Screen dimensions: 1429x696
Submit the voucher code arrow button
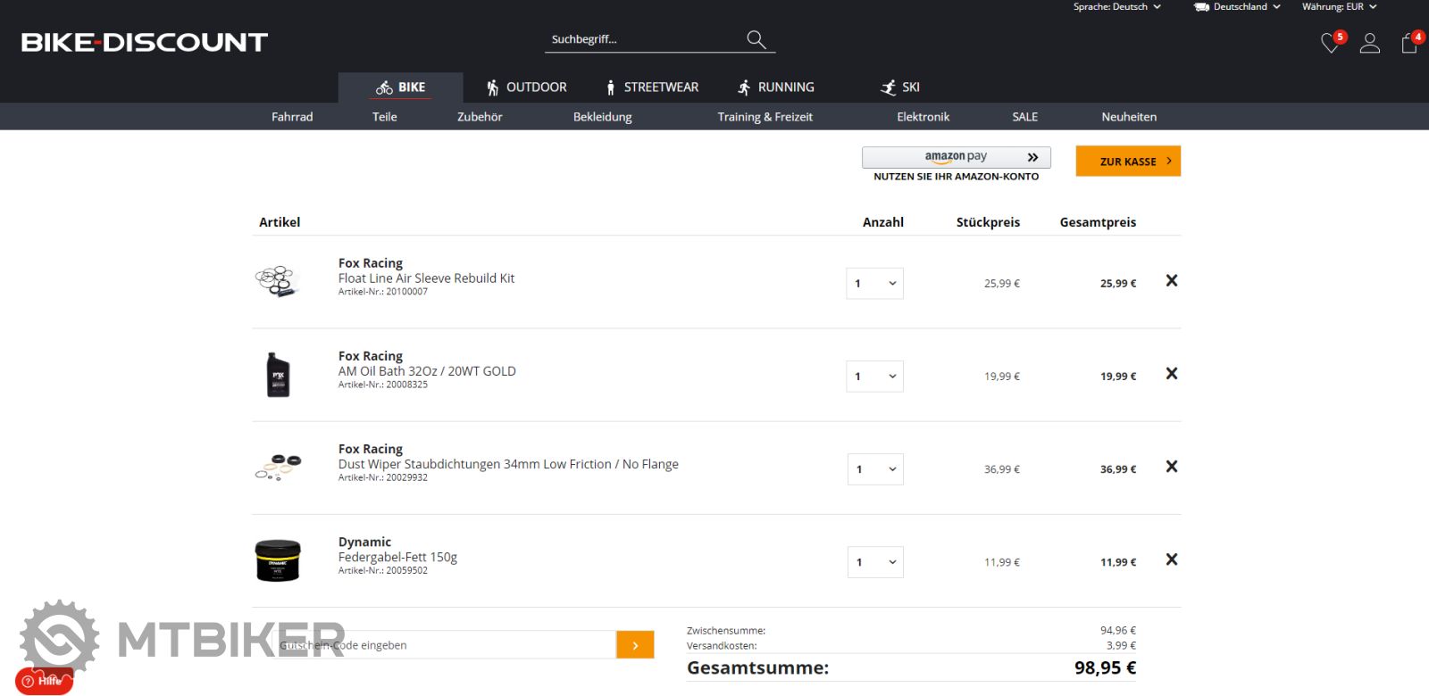pyautogui.click(x=635, y=645)
